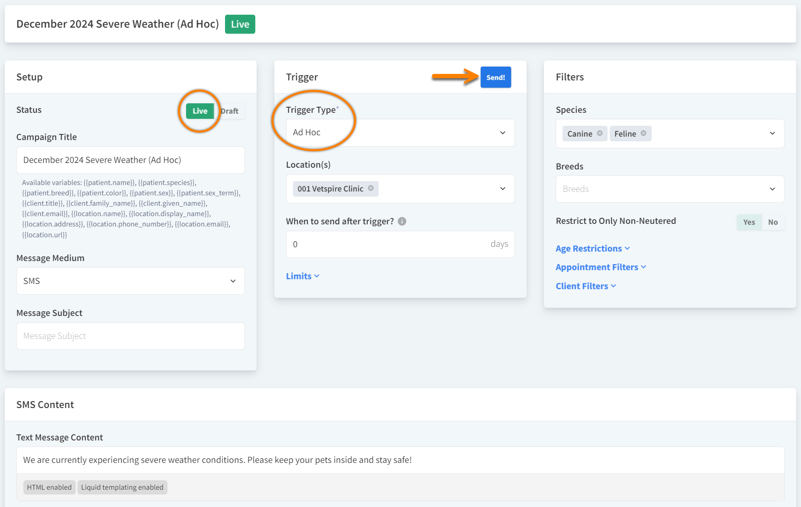The height and width of the screenshot is (507, 801).
Task: Expand Client Filters section
Action: pos(585,286)
